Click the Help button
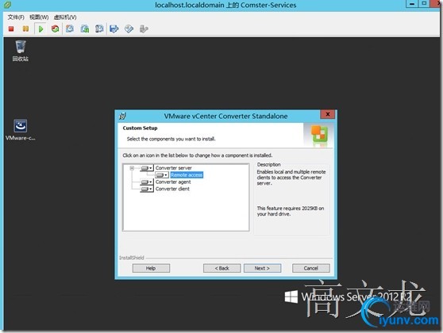Screen dimensions: 443x333 pos(151,268)
